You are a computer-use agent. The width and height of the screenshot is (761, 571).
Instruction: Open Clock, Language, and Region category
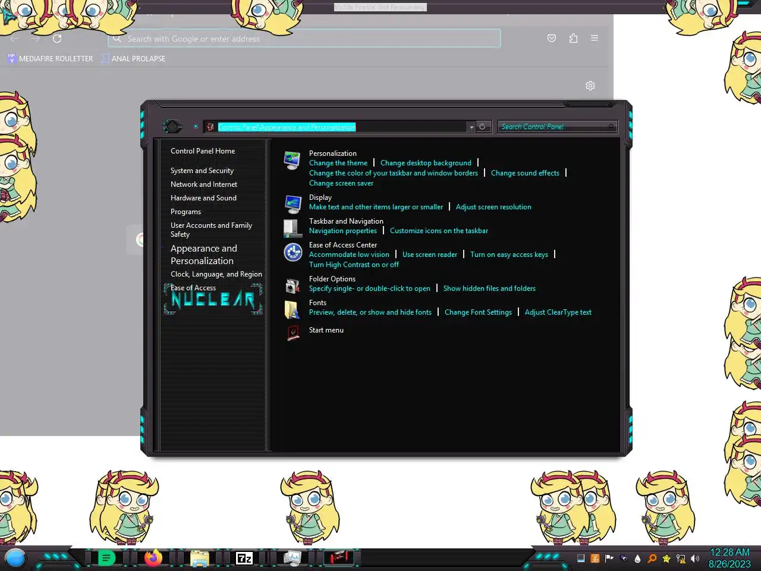(216, 274)
